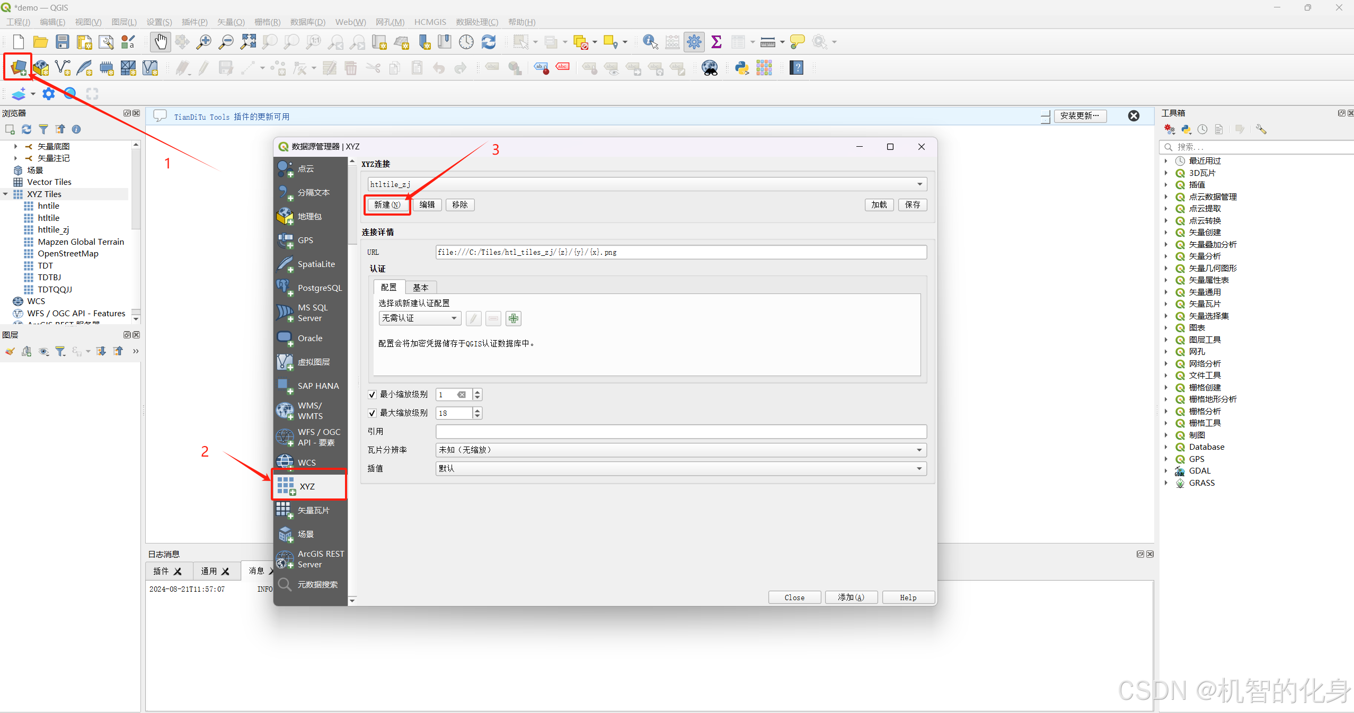Click the green add authentication config icon

[x=513, y=318]
